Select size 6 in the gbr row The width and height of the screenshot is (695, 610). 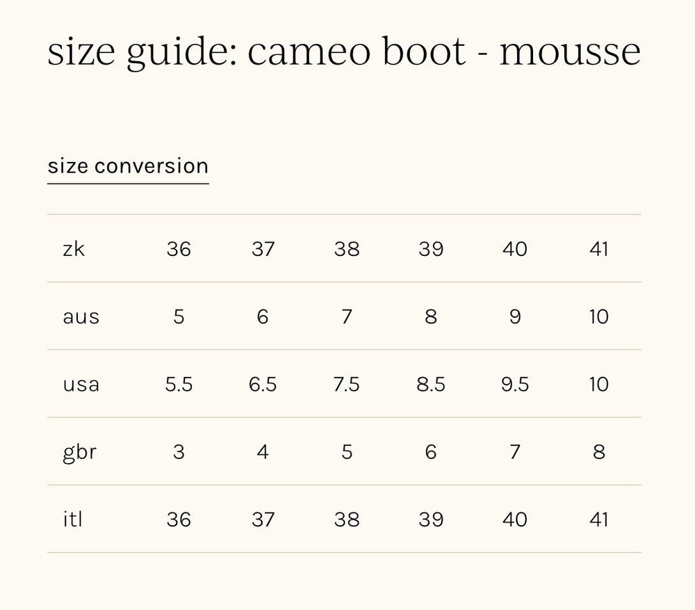[x=431, y=452]
